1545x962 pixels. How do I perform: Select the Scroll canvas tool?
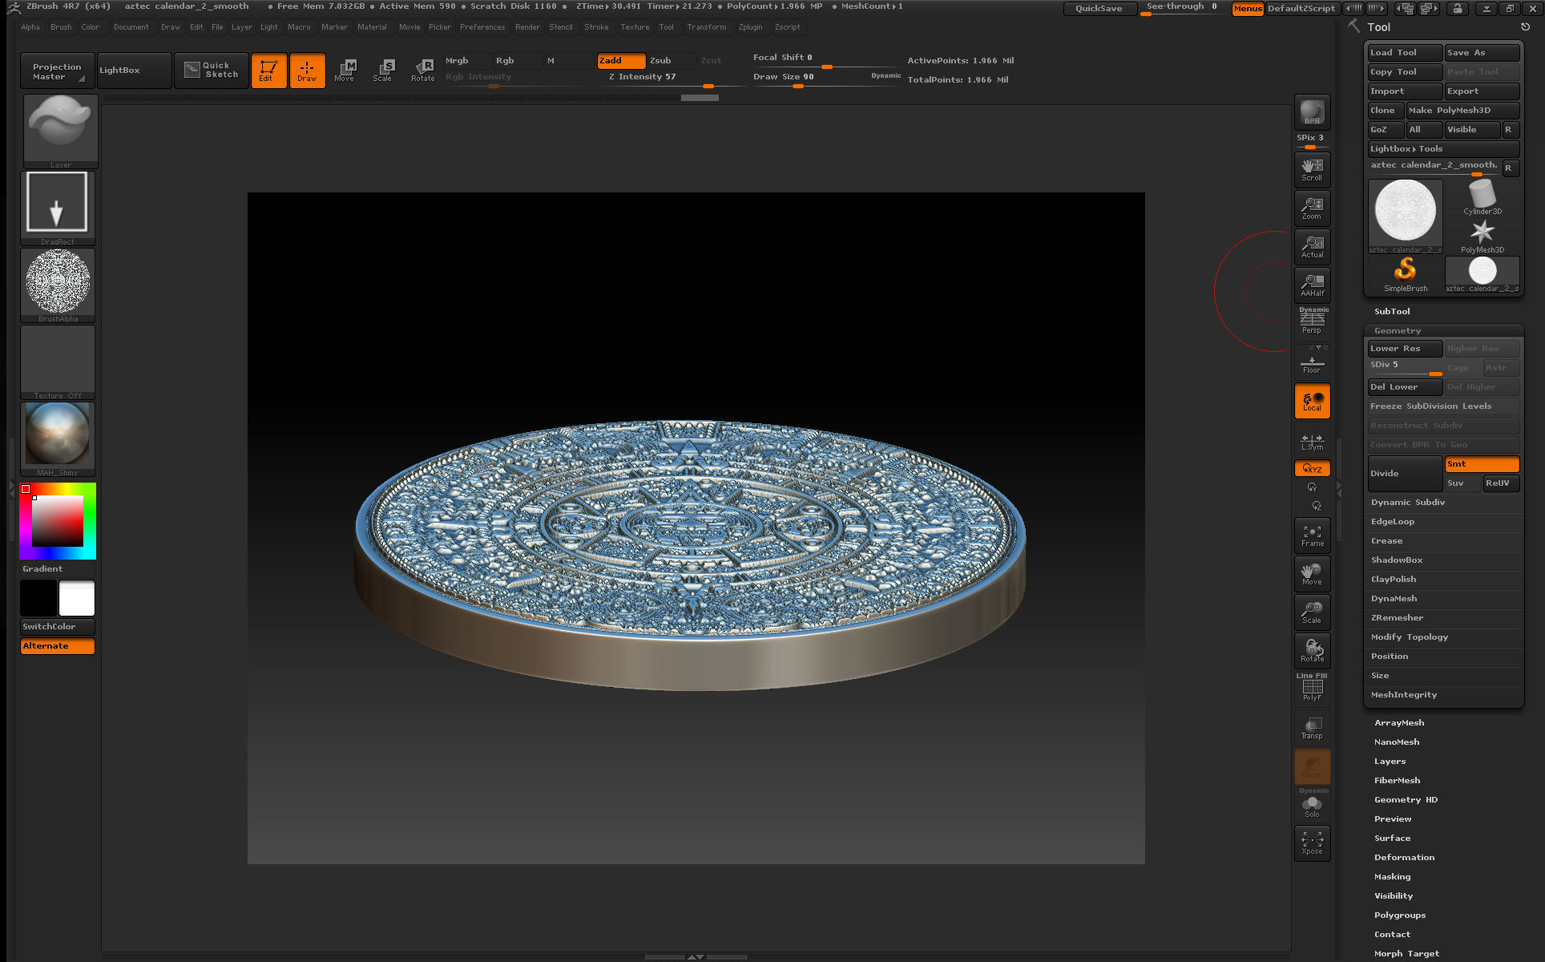[x=1312, y=169]
